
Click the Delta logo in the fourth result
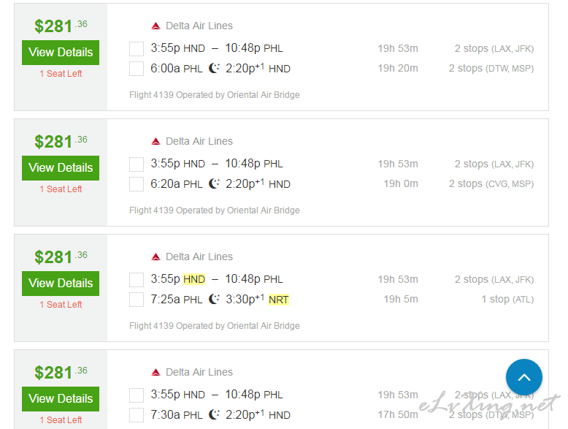(x=156, y=372)
